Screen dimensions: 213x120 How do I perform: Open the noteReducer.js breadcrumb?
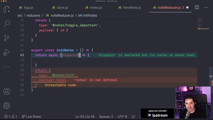pyautogui.click(x=60, y=16)
